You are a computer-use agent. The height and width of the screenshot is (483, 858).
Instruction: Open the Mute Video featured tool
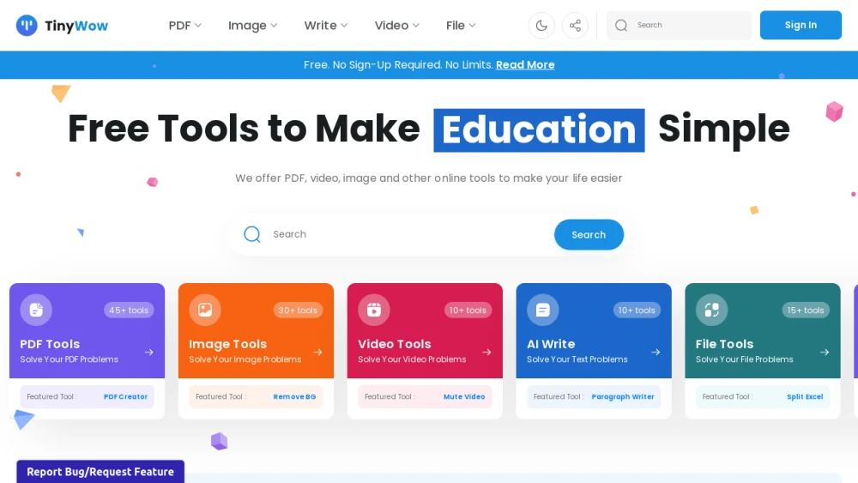[464, 396]
